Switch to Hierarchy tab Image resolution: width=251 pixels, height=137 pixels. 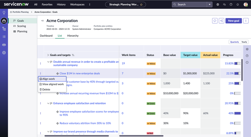(x=73, y=36)
